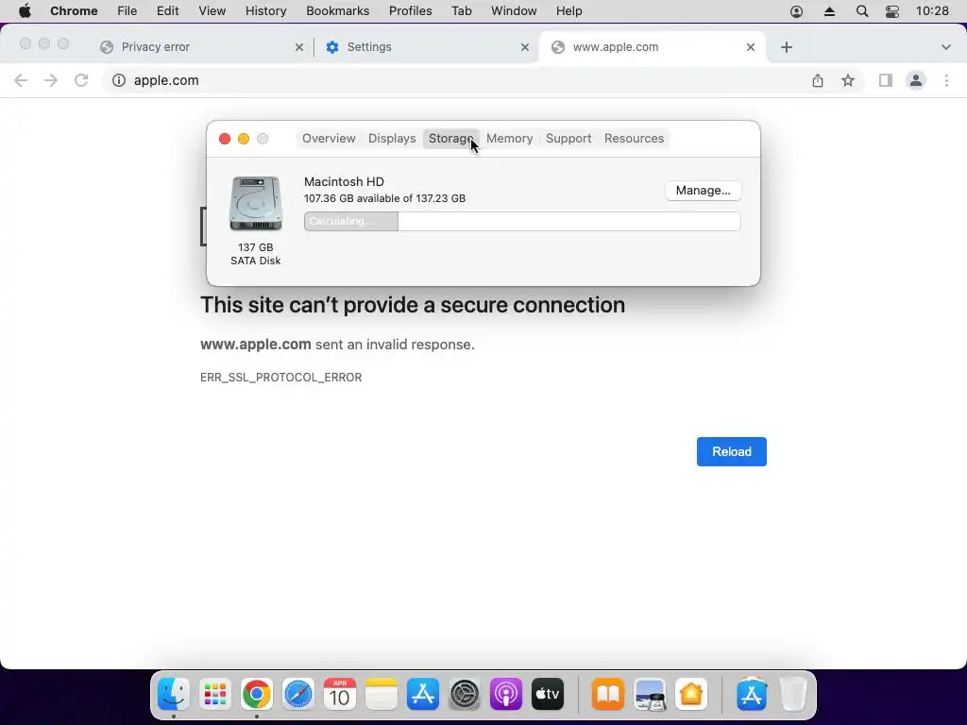The height and width of the screenshot is (725, 967).
Task: Switch to the Displays tab
Action: tap(392, 139)
